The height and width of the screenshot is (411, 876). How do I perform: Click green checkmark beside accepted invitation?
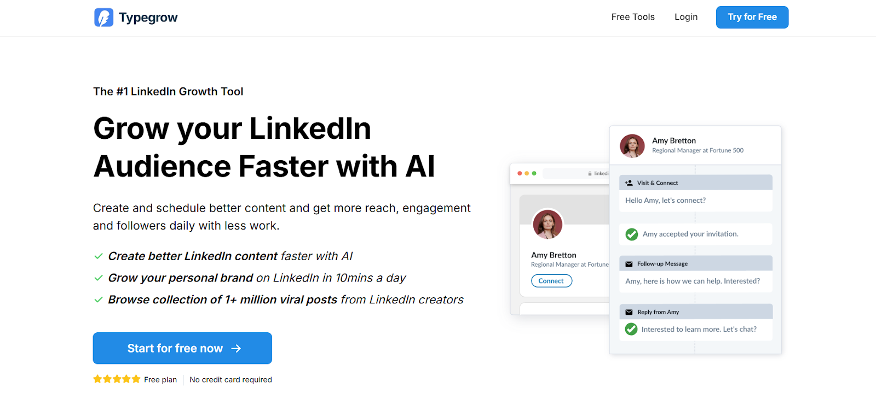[632, 234]
